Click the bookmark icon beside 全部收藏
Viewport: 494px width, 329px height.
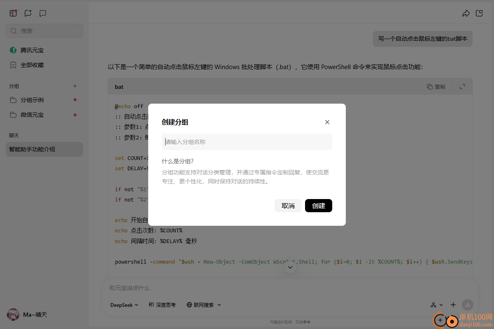pos(13,65)
